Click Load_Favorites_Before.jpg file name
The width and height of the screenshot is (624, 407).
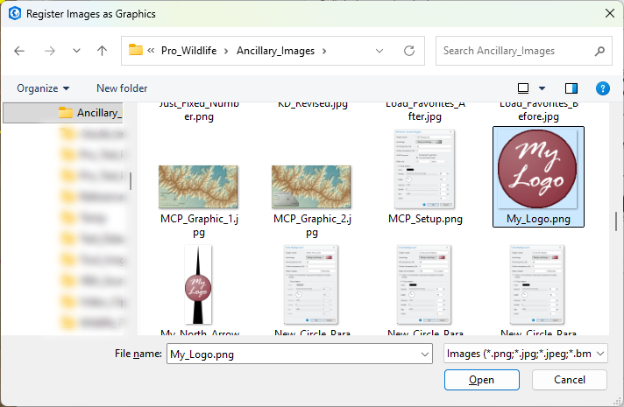538,110
